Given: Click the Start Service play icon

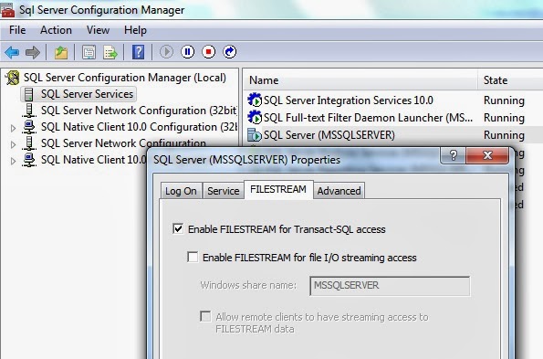Looking at the screenshot, I should tap(166, 52).
